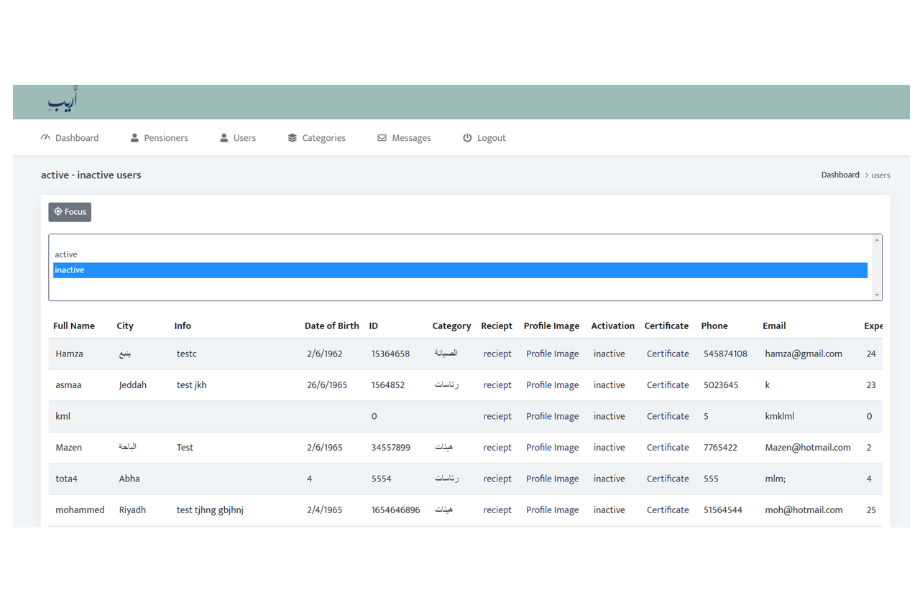920x613 pixels.
Task: Click the Logout power icon
Action: click(467, 137)
